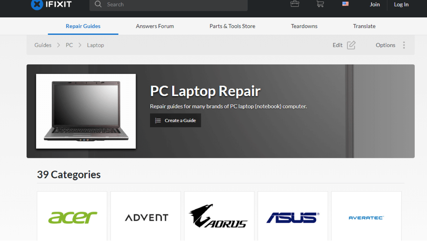Navigate to PC breadcrumb
This screenshot has width=427, height=242.
point(69,45)
